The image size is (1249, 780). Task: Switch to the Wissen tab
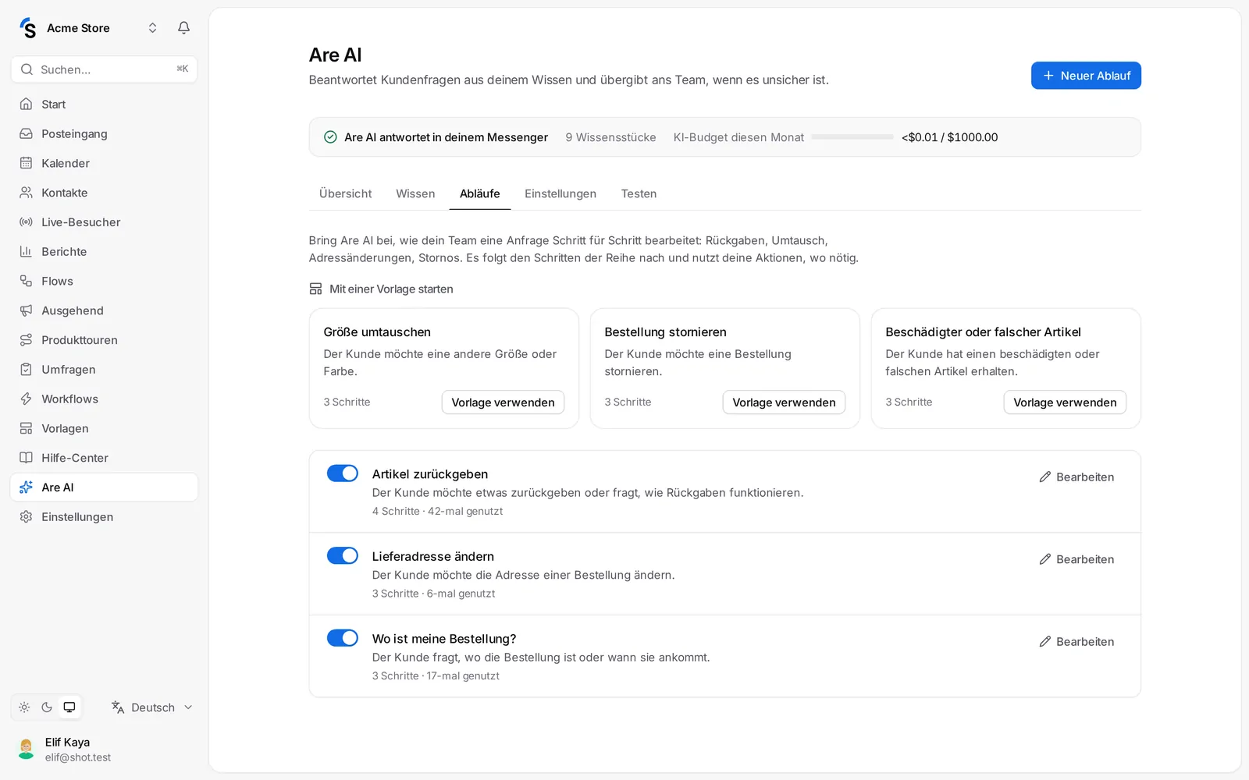(415, 193)
